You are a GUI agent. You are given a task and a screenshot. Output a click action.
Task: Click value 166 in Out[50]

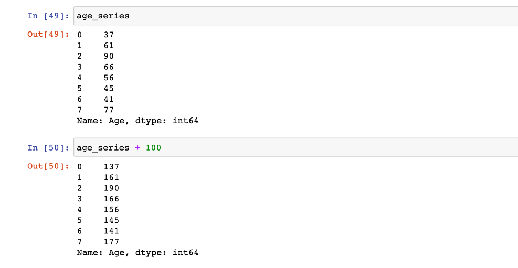[x=111, y=199]
